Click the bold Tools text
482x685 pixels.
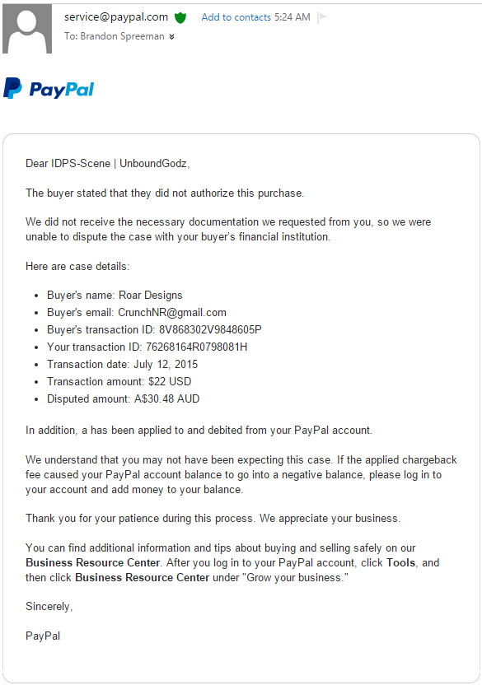(400, 562)
